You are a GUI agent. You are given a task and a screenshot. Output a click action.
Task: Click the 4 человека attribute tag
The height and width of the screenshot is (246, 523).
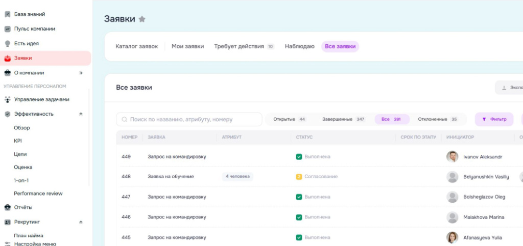[x=237, y=177]
